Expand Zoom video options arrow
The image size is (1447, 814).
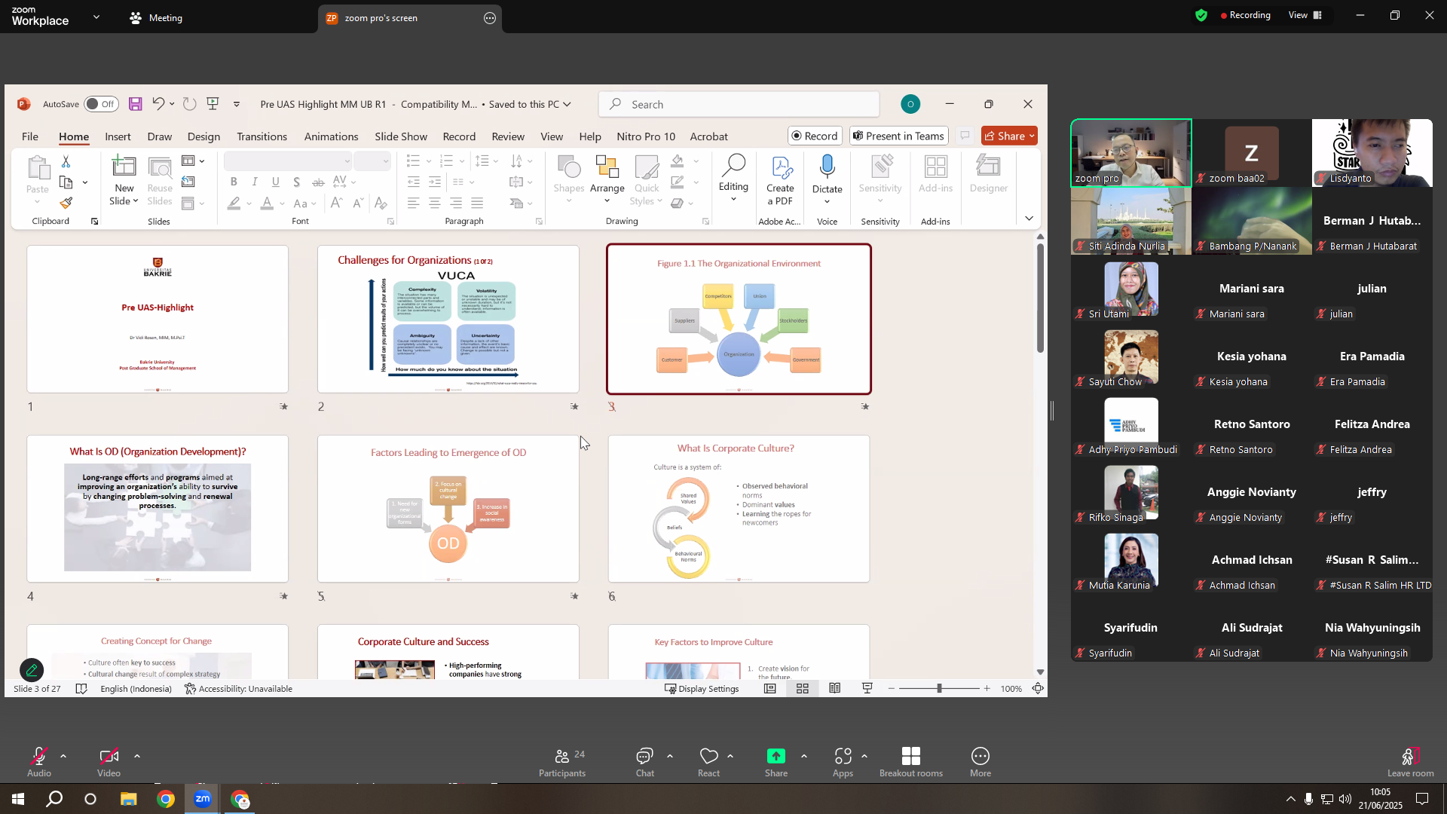tap(137, 756)
